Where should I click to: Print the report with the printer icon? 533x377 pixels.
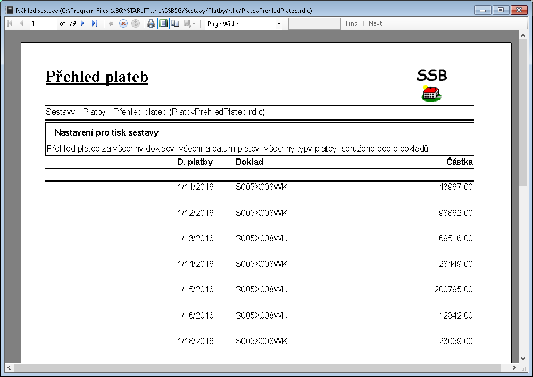coord(151,23)
